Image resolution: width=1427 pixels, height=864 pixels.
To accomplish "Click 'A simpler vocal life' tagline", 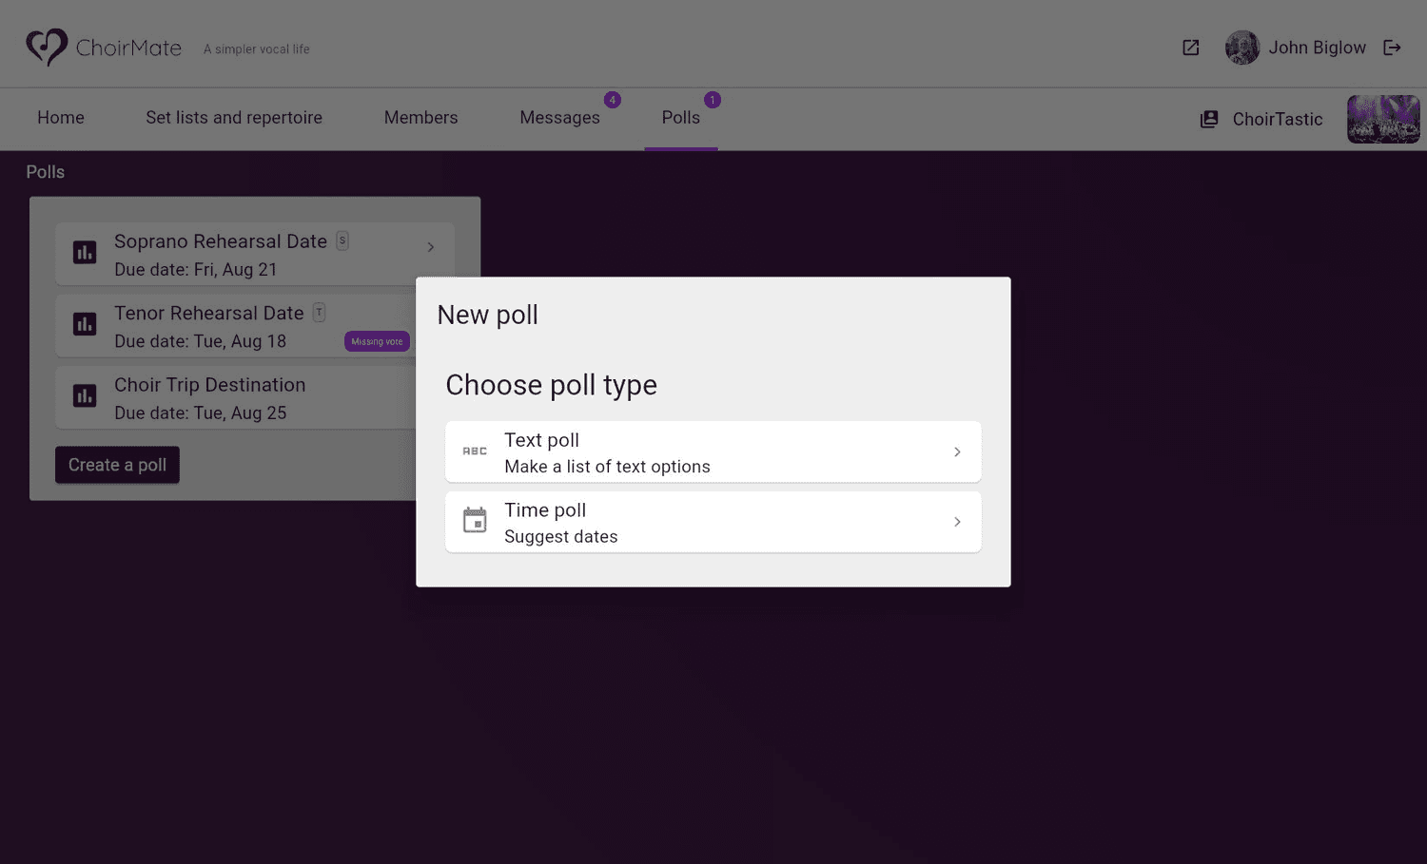I will click(257, 49).
